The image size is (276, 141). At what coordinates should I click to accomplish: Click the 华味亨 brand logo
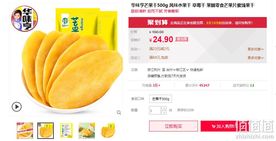24,19
